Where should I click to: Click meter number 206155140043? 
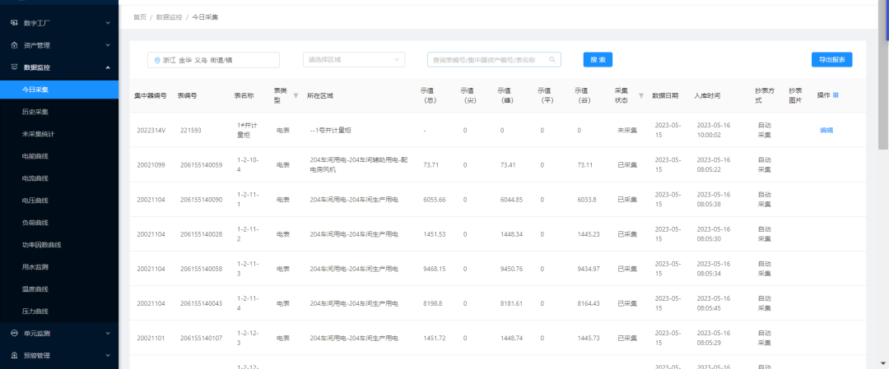point(202,303)
